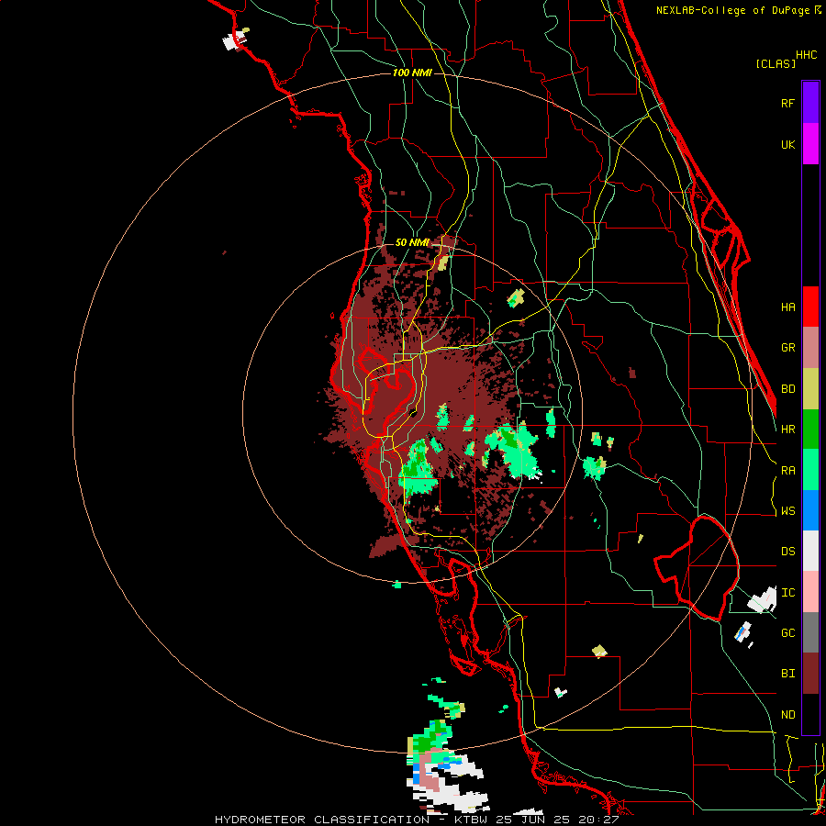The width and height of the screenshot is (826, 826).
Task: Click the 'IC' legend label
Action: click(x=787, y=592)
